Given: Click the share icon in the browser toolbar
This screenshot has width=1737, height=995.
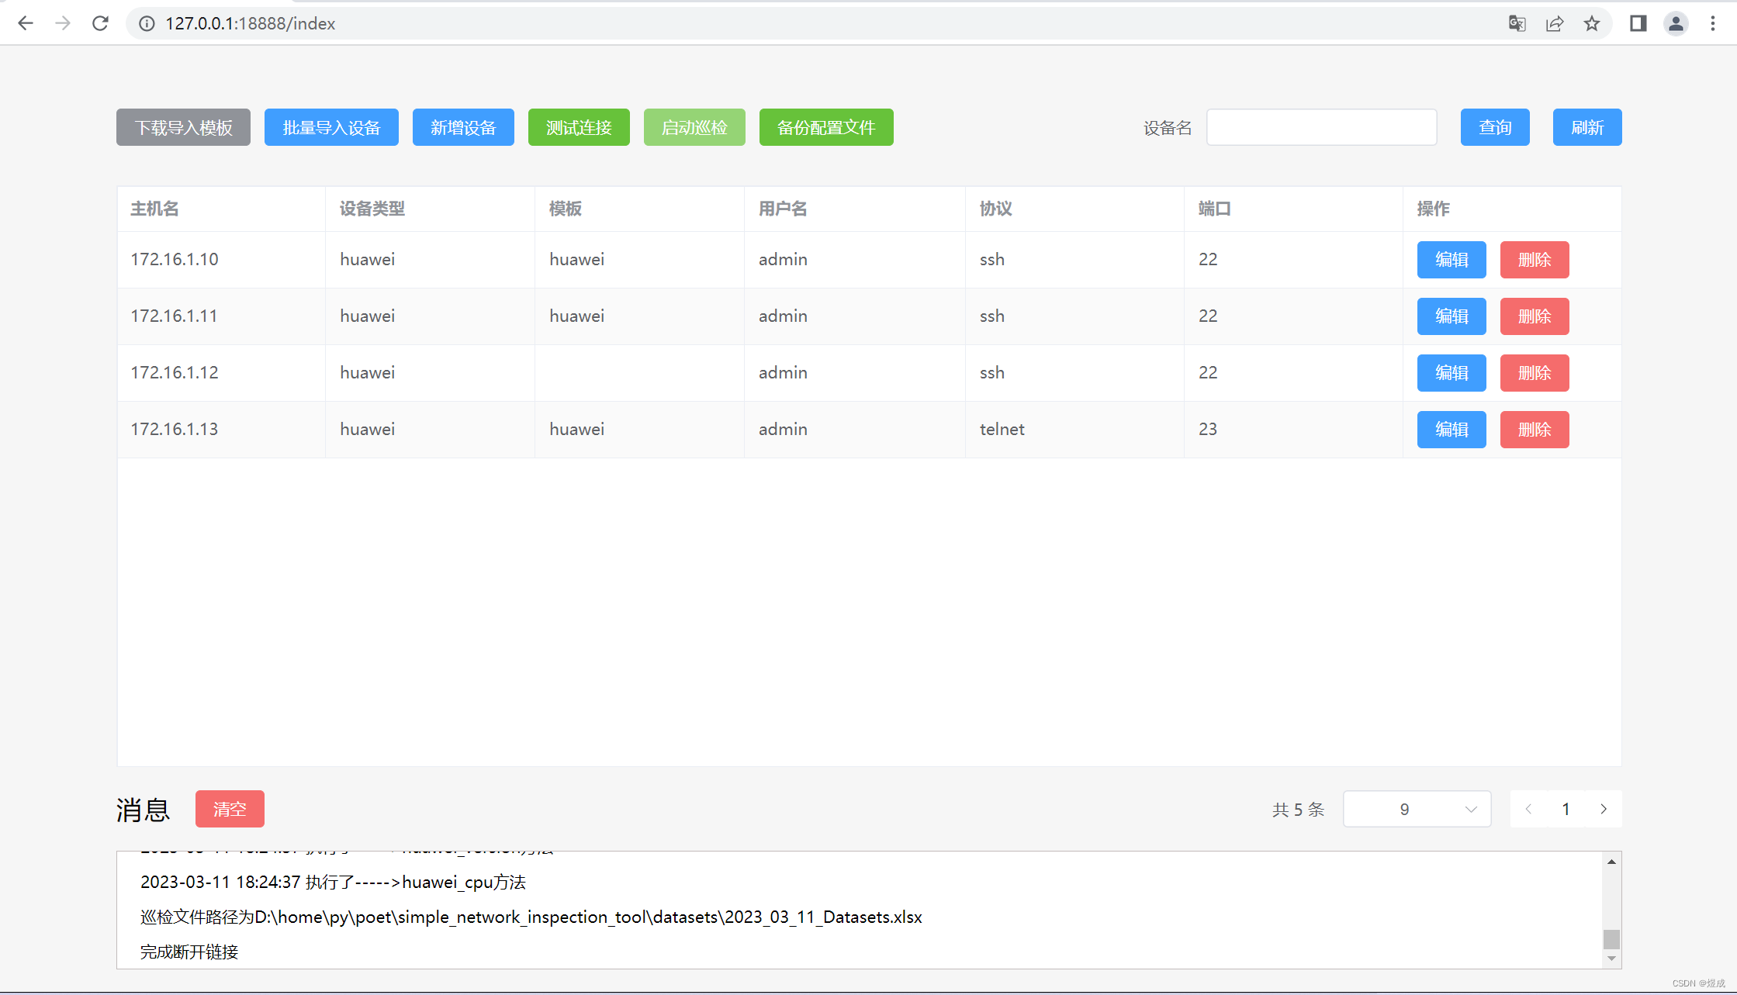Looking at the screenshot, I should pyautogui.click(x=1554, y=23).
